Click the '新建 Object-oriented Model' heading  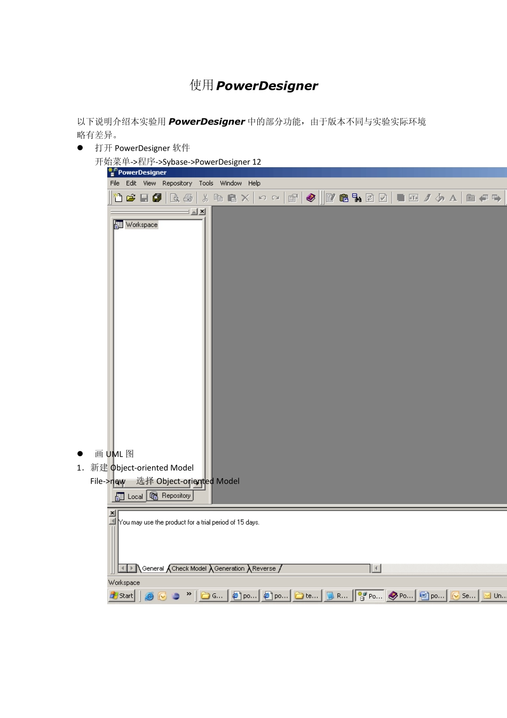pyautogui.click(x=142, y=467)
